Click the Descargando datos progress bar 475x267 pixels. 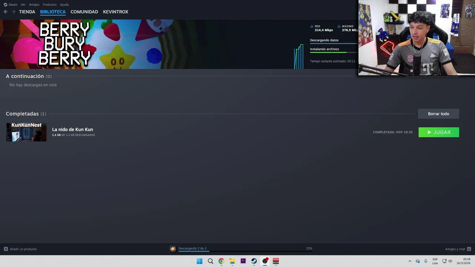[334, 43]
